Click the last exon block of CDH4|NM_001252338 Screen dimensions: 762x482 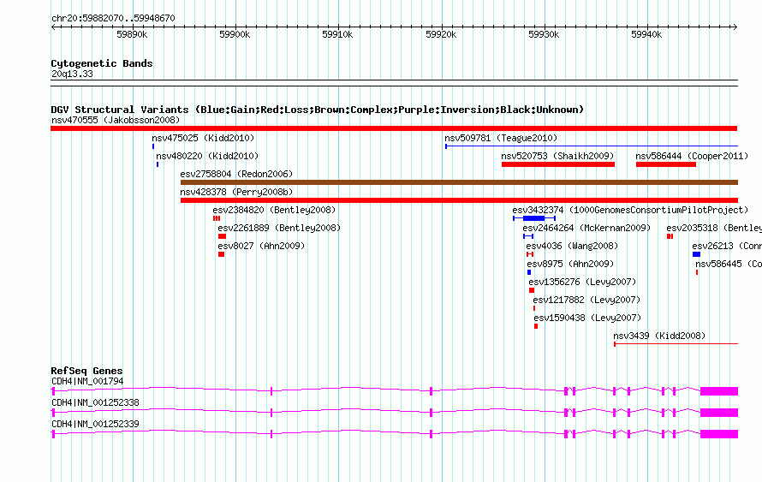point(719,413)
